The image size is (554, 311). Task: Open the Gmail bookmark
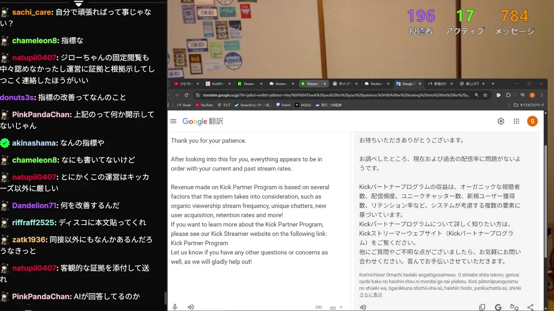click(184, 105)
